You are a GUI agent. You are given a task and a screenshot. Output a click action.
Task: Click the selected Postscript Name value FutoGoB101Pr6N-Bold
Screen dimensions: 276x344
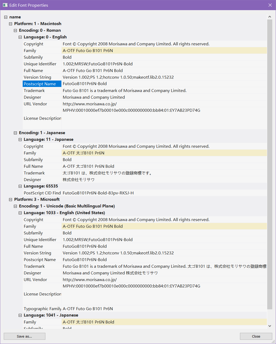[x=164, y=84]
